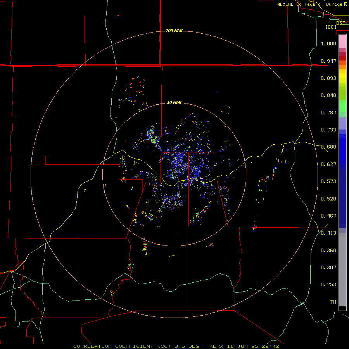Pick the gray segment of the color bar

click(342, 270)
